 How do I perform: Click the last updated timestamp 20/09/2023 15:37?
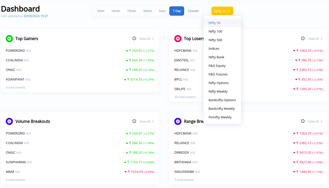pos(36,16)
